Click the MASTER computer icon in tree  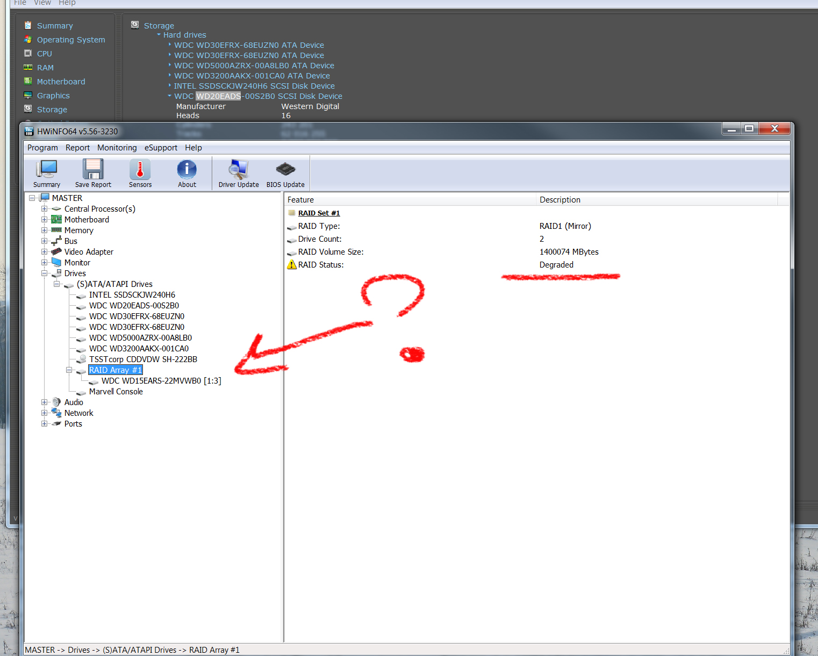coord(45,198)
